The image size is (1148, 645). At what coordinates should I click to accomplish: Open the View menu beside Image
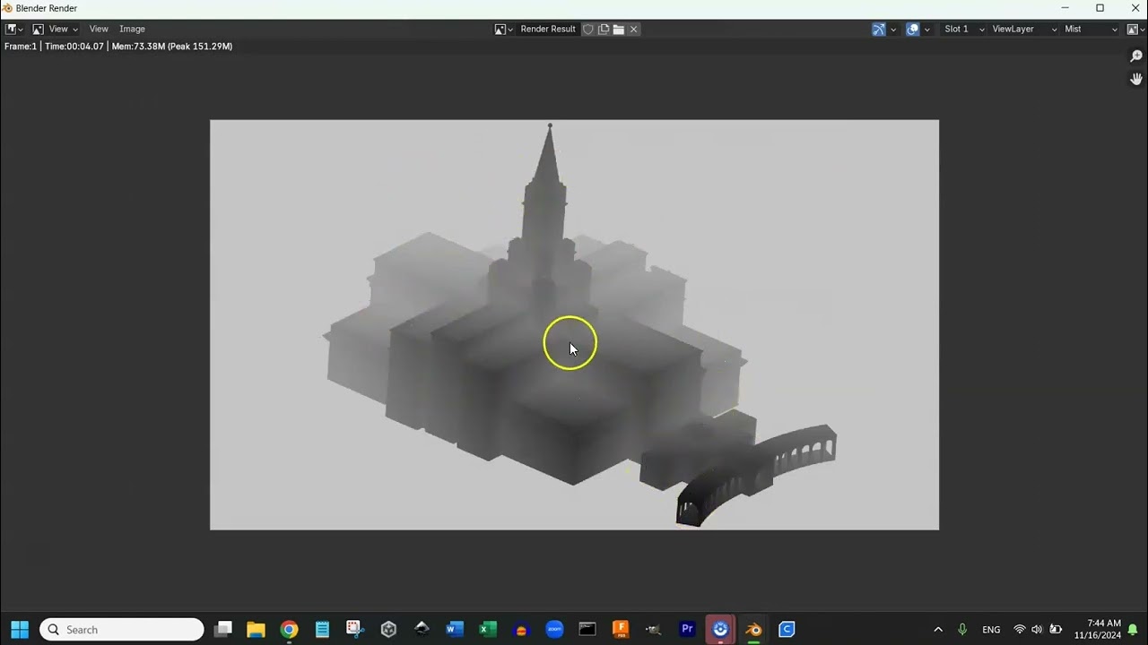click(x=99, y=29)
